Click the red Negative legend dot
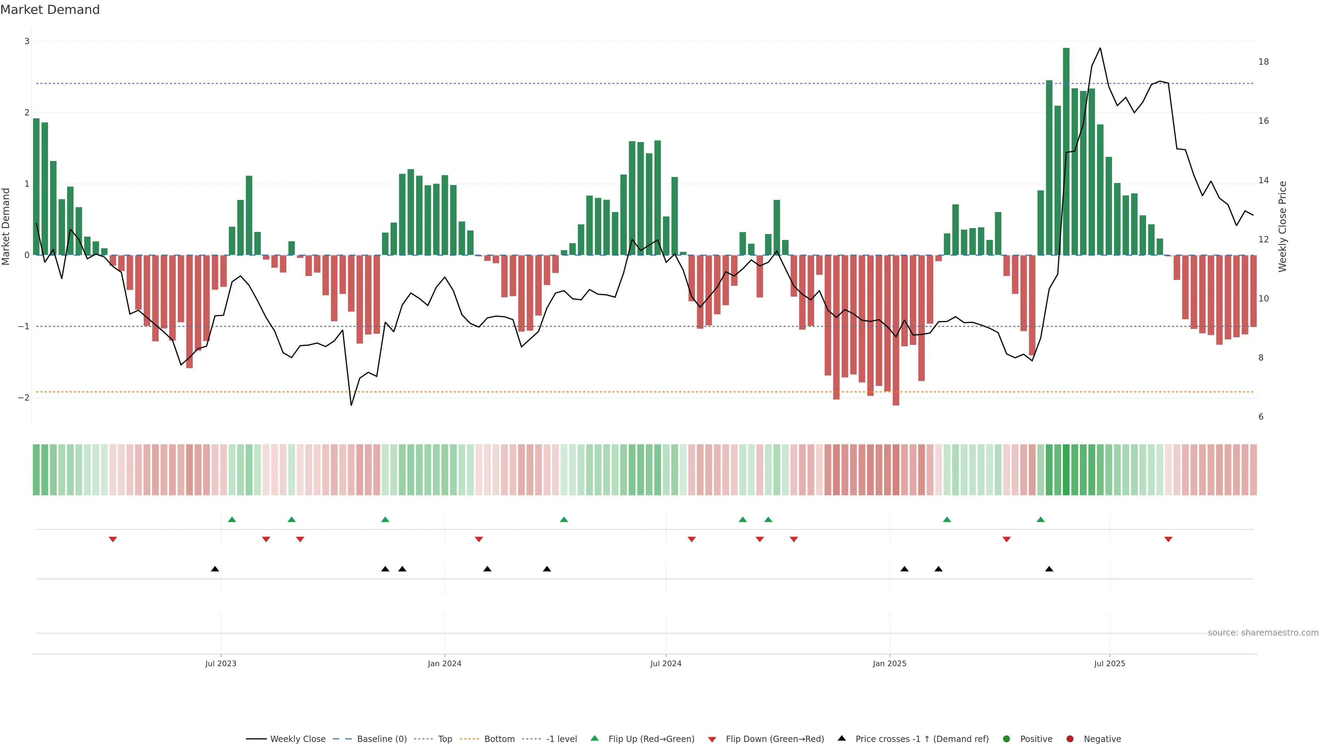 tap(1070, 738)
